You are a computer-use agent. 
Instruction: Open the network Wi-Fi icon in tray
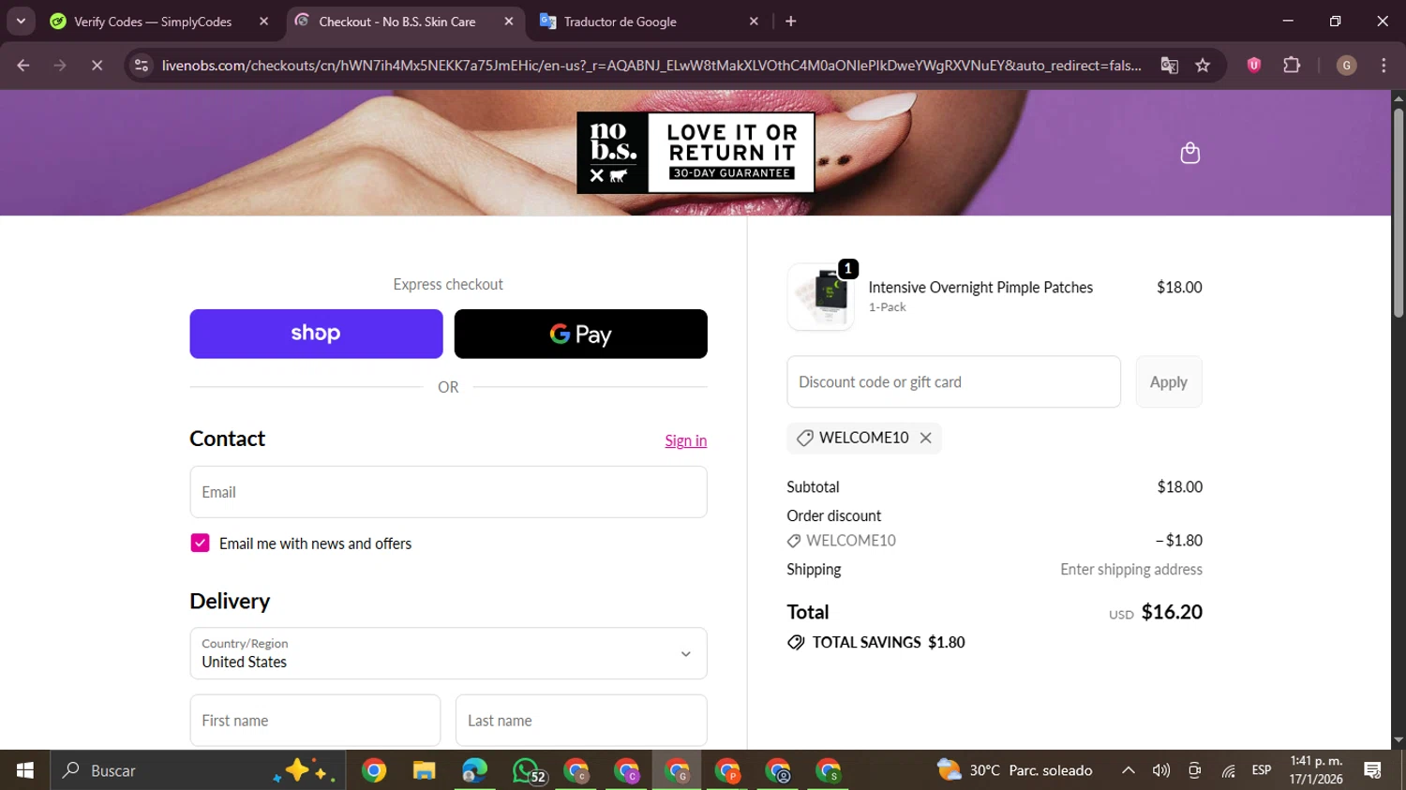(1228, 770)
